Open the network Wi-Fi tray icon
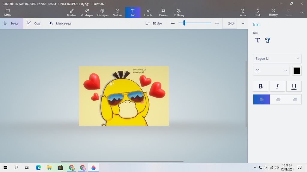307x172 pixels. tap(271, 167)
